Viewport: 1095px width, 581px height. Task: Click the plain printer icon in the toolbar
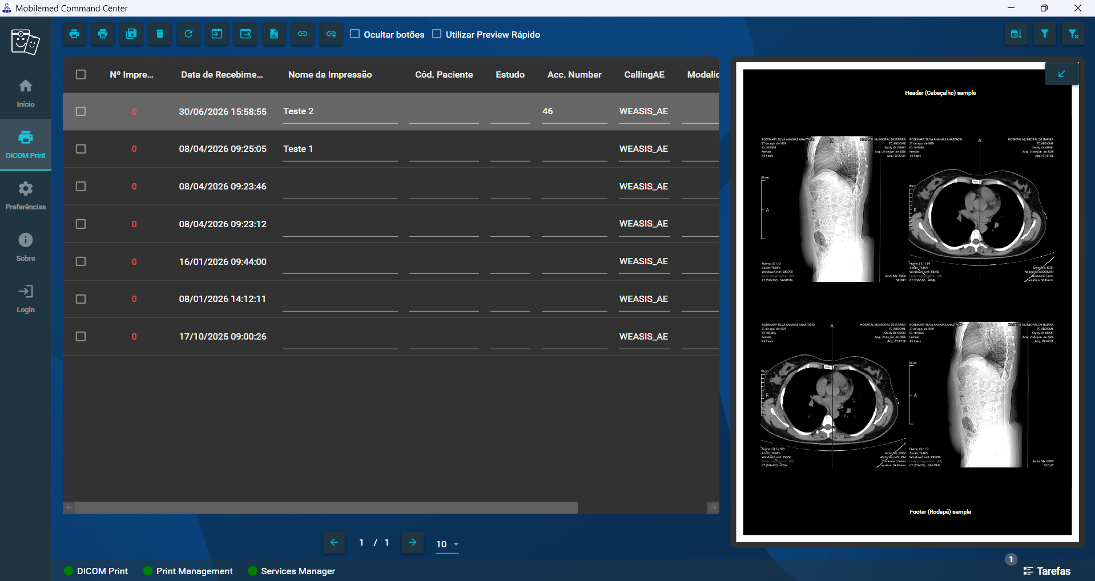click(74, 34)
